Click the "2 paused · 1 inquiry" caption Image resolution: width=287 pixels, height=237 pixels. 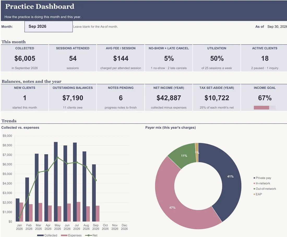tap(265, 68)
